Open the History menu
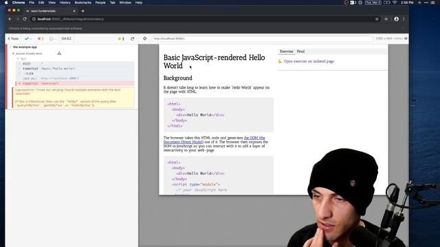The height and width of the screenshot is (247, 440). (x=65, y=3)
